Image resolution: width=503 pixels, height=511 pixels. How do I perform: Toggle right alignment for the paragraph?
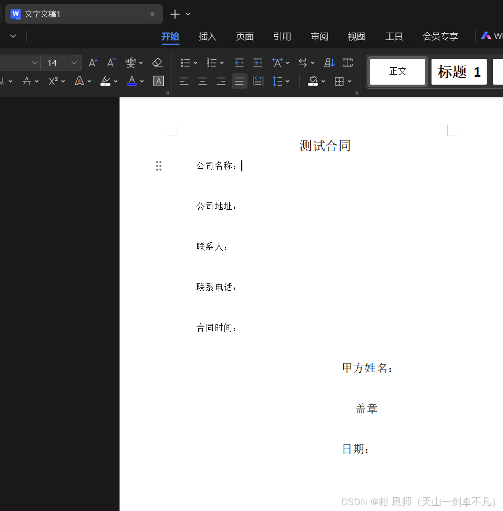(221, 81)
